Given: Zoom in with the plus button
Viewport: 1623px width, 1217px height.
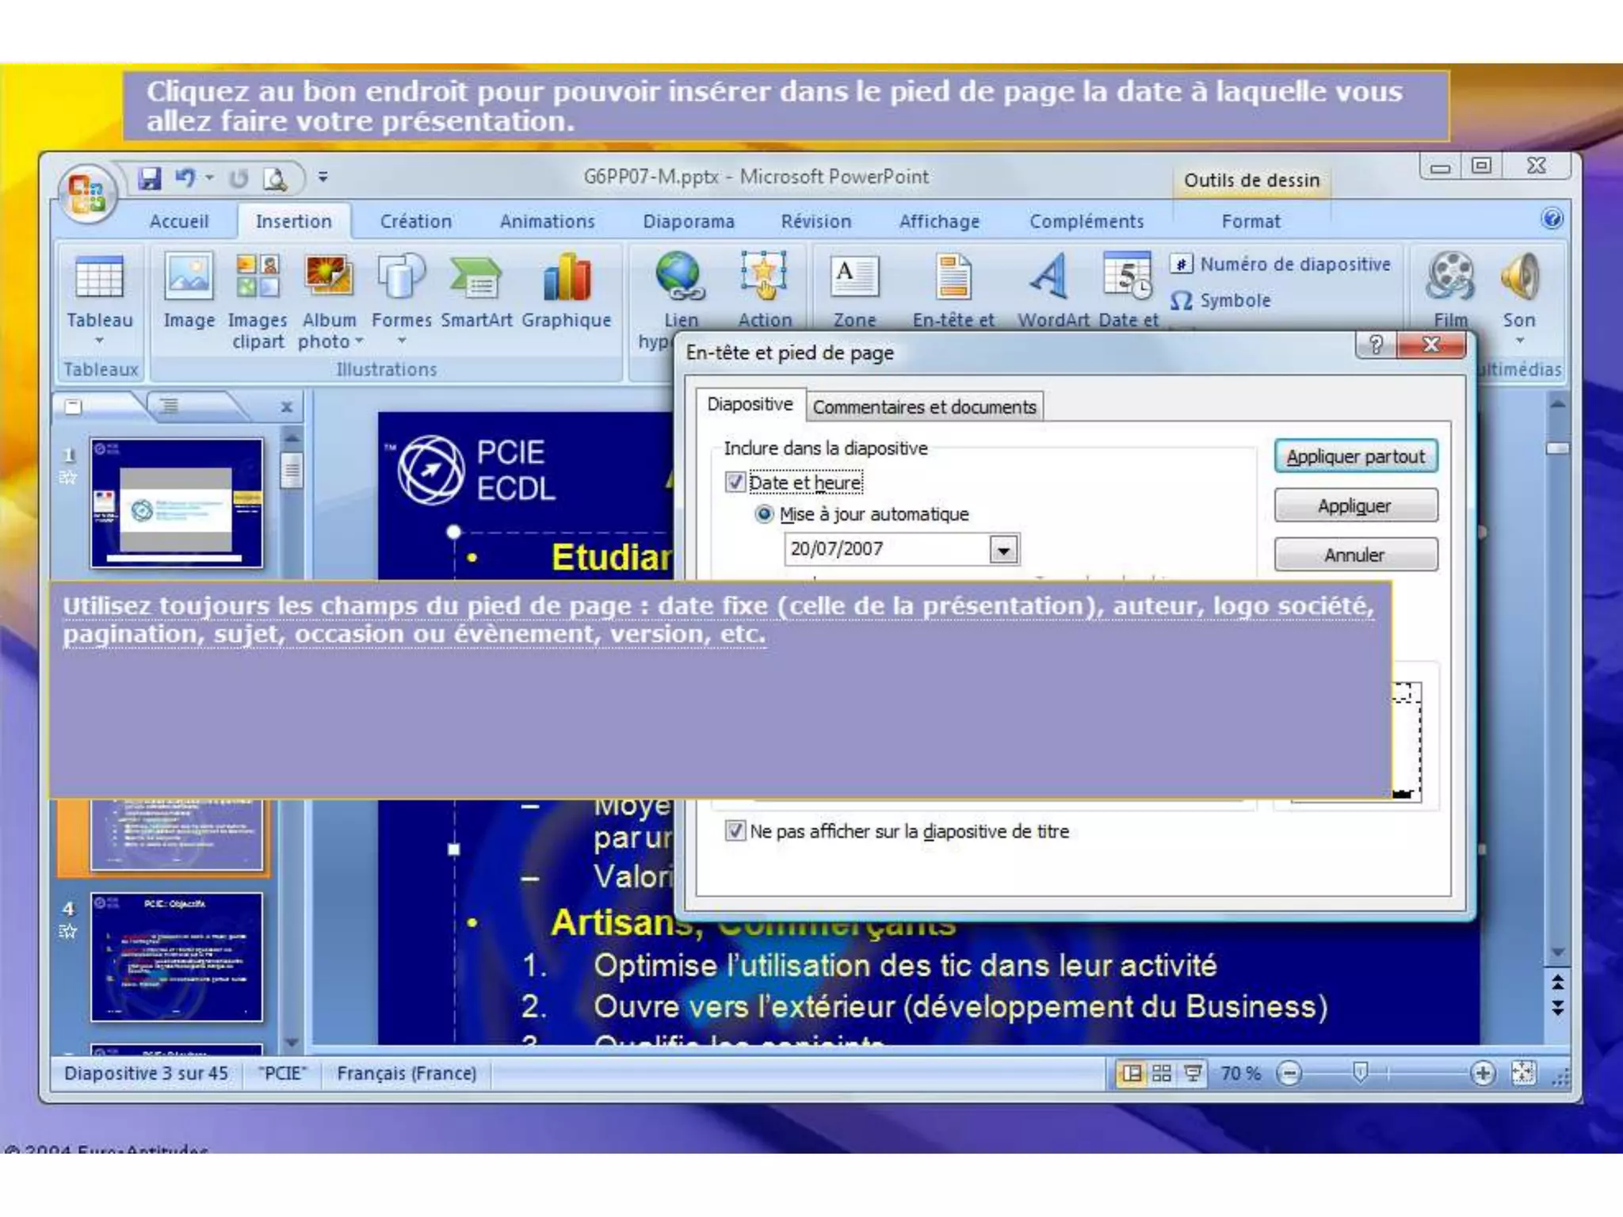Looking at the screenshot, I should tap(1482, 1074).
